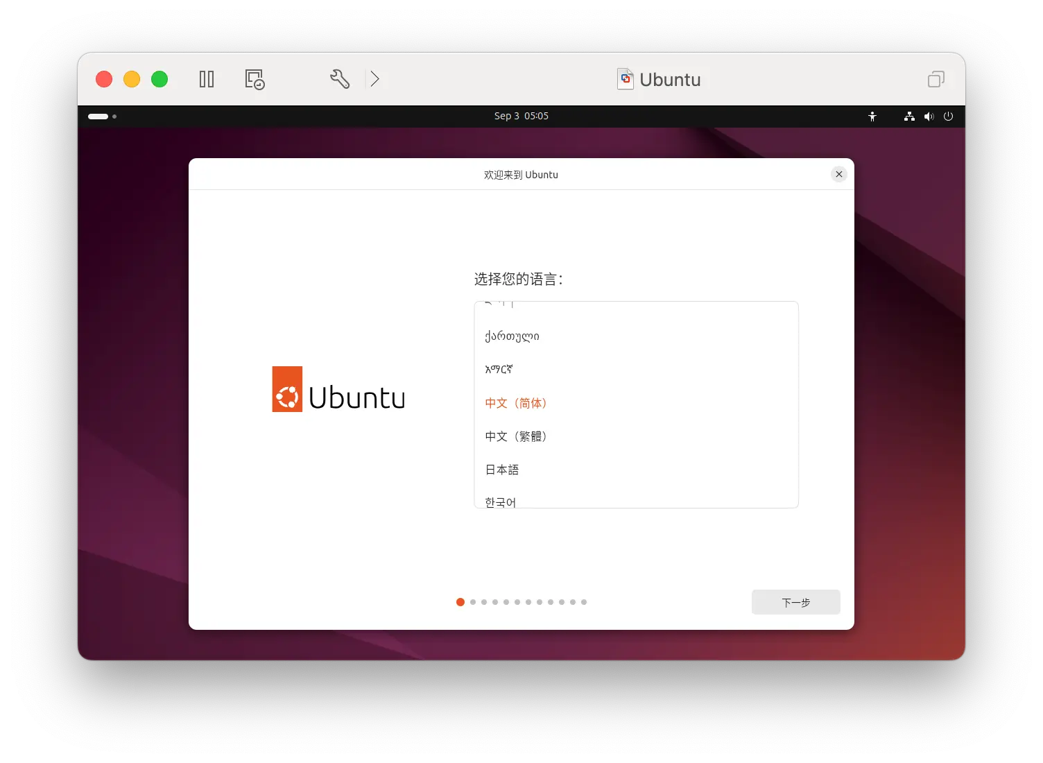Pause the Ubuntu virtual machine
The image size is (1043, 763).
207,79
